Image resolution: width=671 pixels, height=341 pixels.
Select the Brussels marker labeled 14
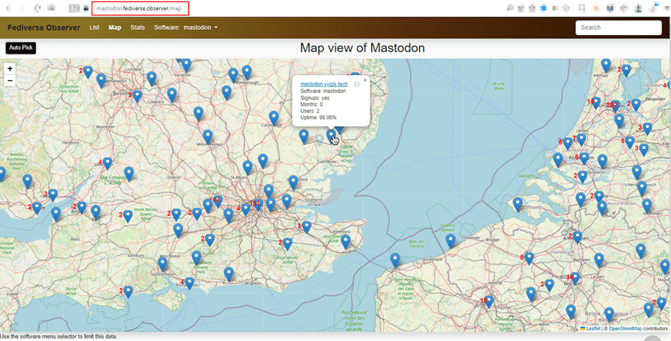tap(575, 279)
